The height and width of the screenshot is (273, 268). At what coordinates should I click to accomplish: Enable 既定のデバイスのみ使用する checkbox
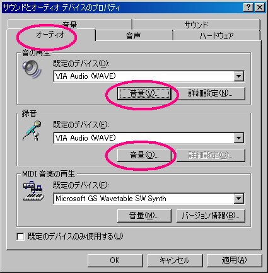pyautogui.click(x=20, y=236)
